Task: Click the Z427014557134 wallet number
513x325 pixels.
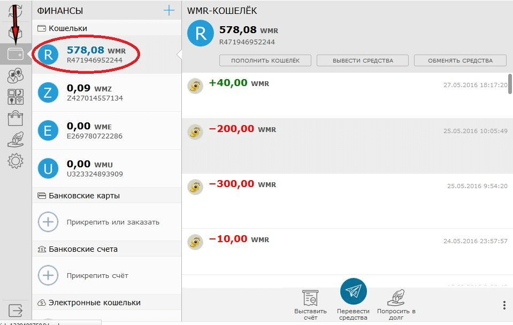Action: (x=95, y=98)
